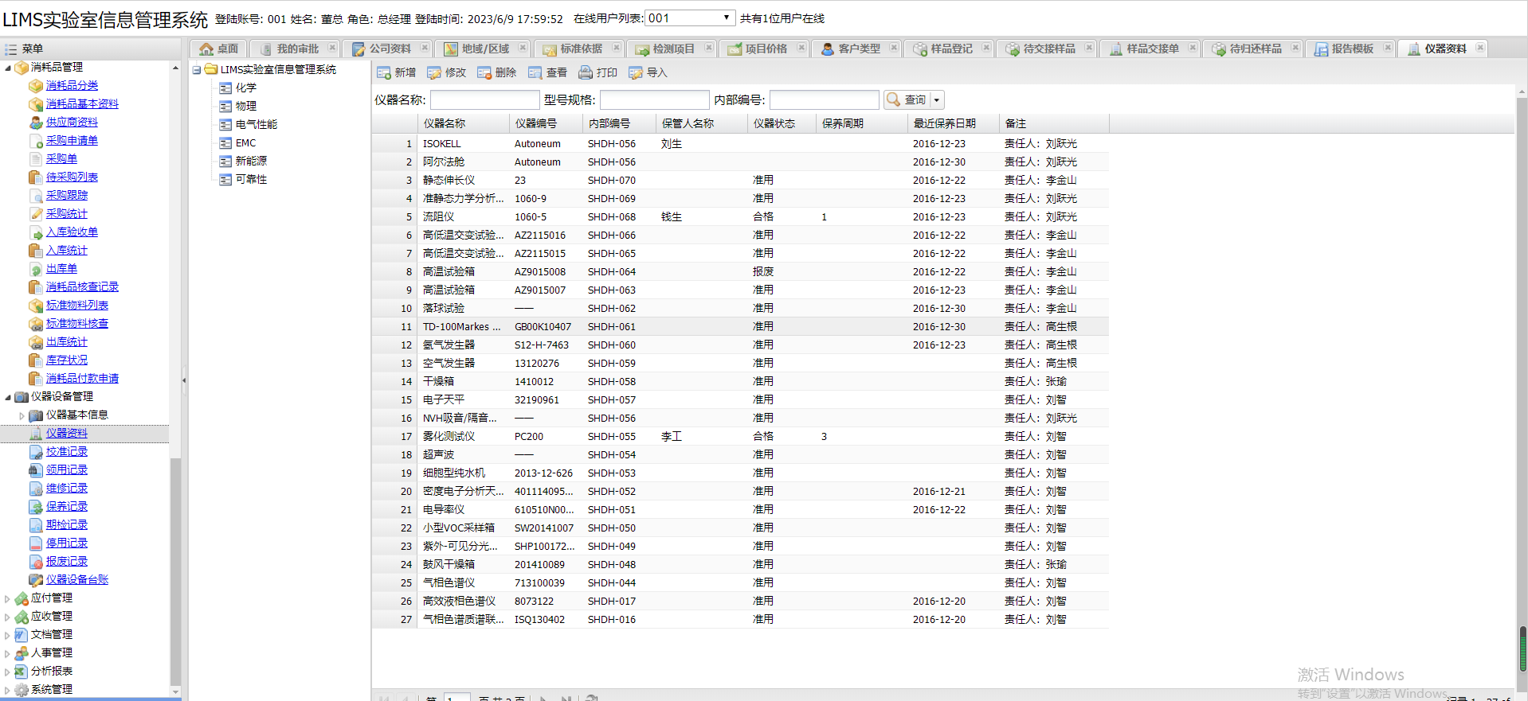Open the 查询 button dropdown arrow
Viewport: 1528px width, 701px height.
(x=937, y=100)
